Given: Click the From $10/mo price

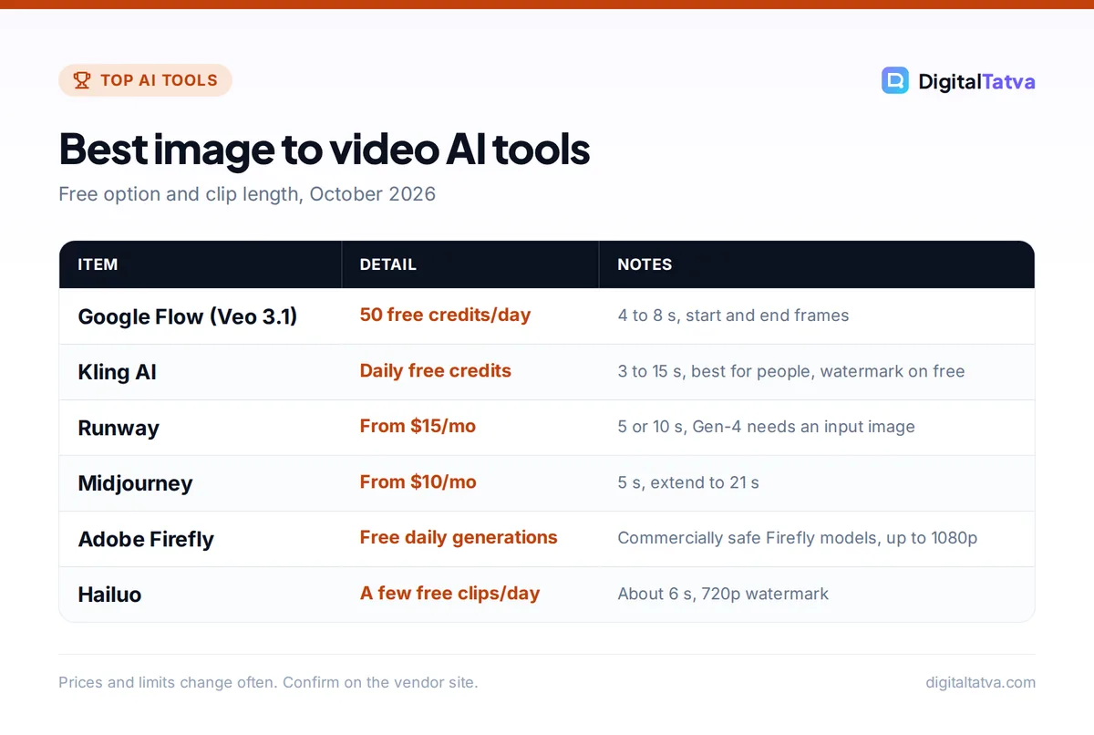Looking at the screenshot, I should (x=418, y=481).
